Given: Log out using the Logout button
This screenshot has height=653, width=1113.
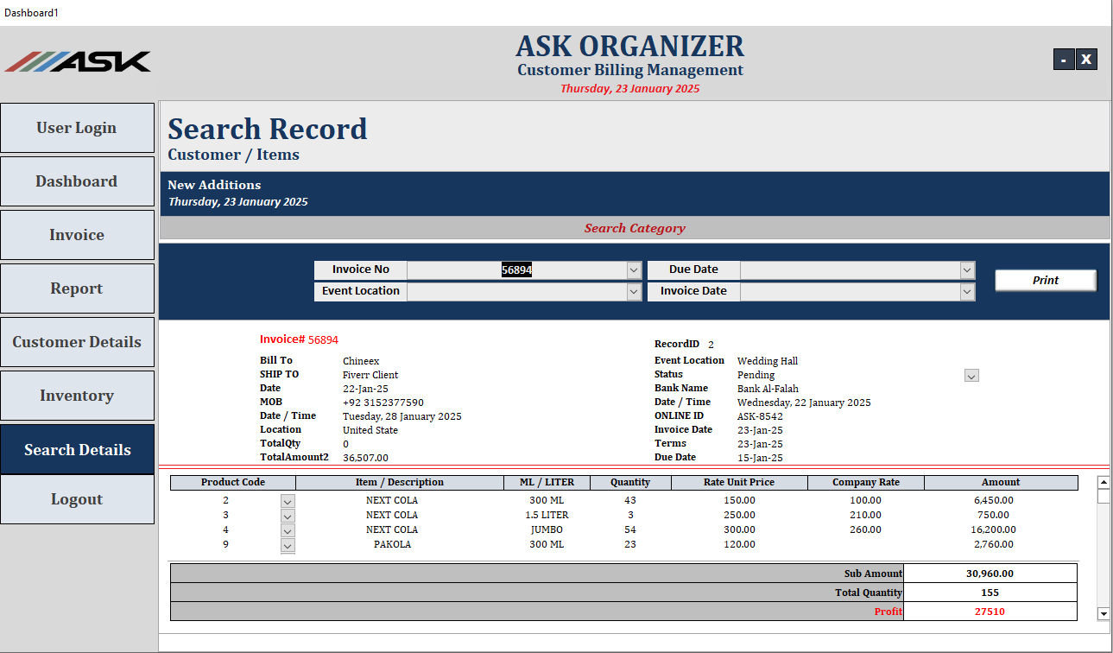Looking at the screenshot, I should click(x=77, y=499).
